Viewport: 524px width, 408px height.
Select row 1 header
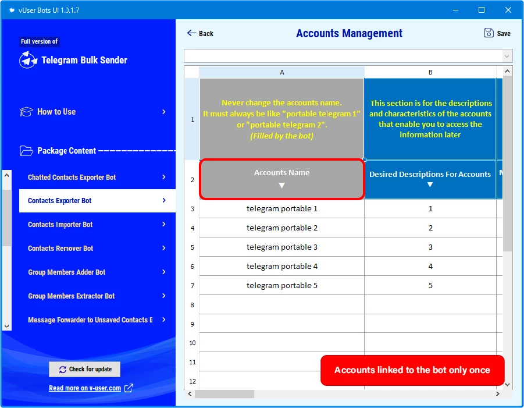tap(192, 119)
